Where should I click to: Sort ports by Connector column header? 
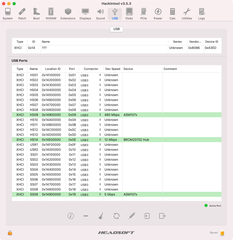(x=91, y=69)
